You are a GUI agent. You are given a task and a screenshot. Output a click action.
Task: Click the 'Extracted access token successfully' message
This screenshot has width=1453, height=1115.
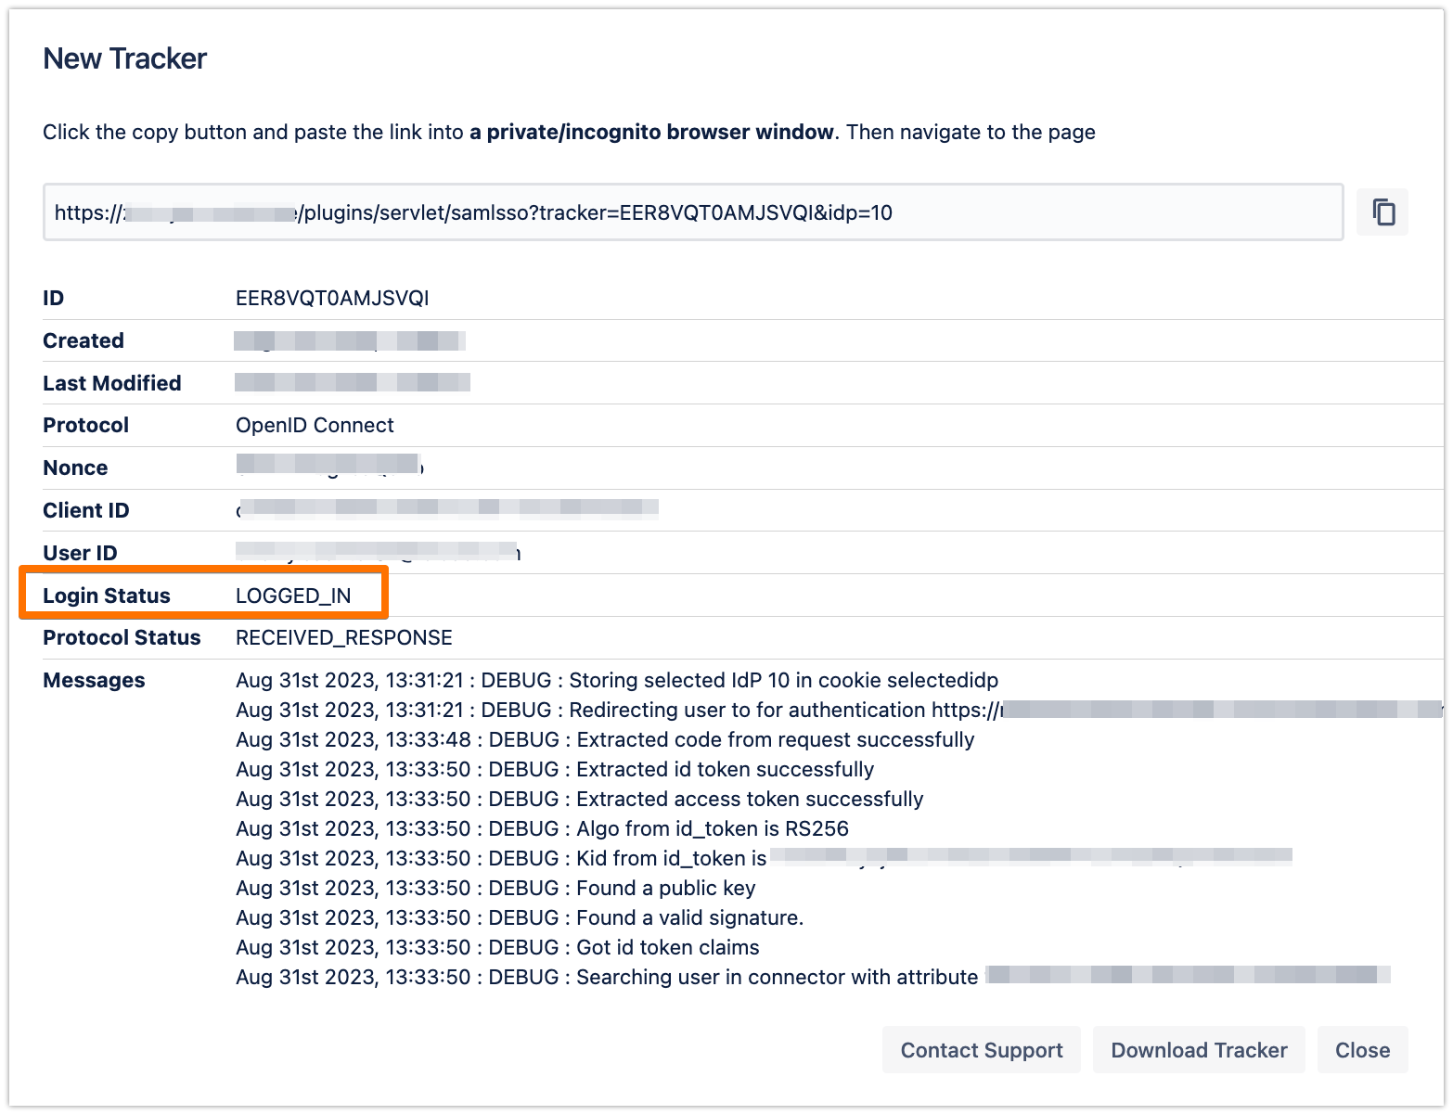click(579, 799)
